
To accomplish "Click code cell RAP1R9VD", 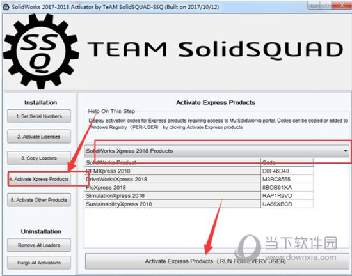I will click(x=287, y=195).
